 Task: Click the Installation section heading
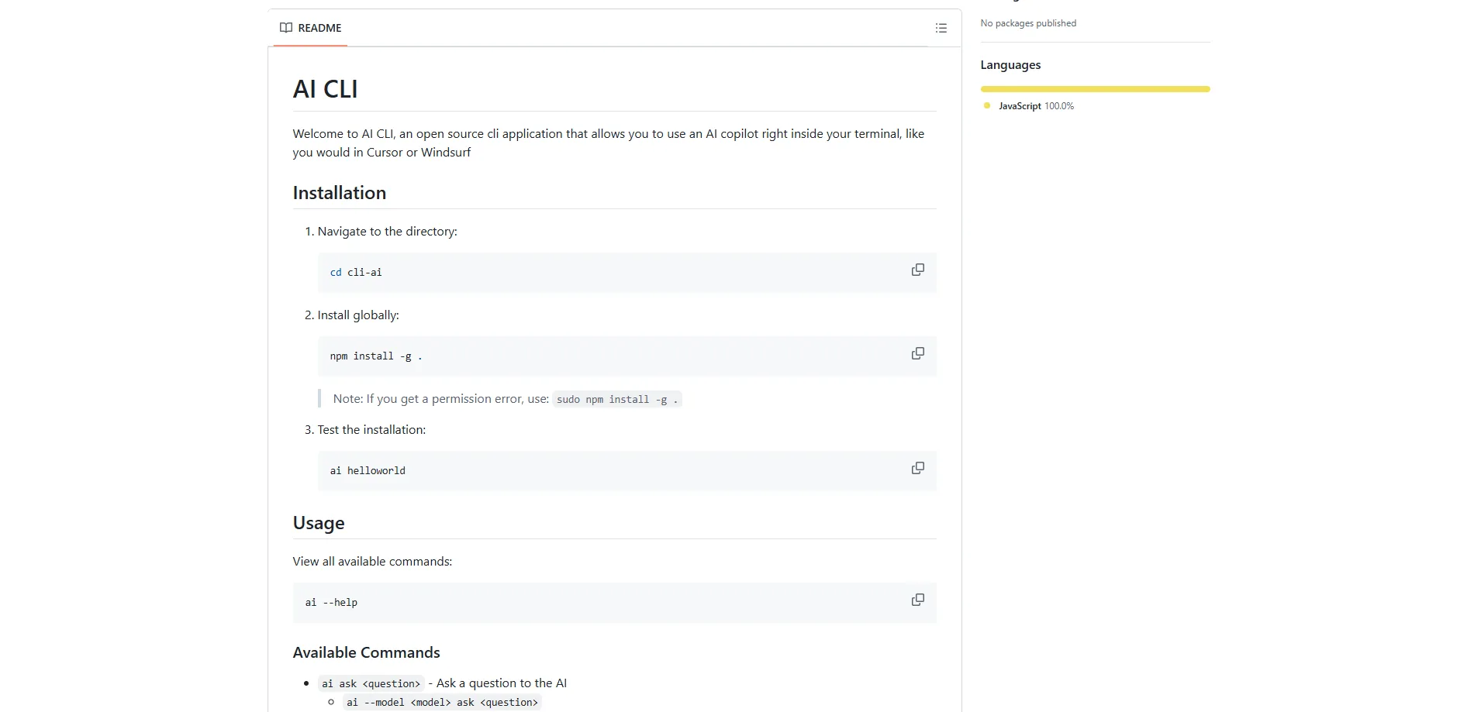(x=339, y=193)
